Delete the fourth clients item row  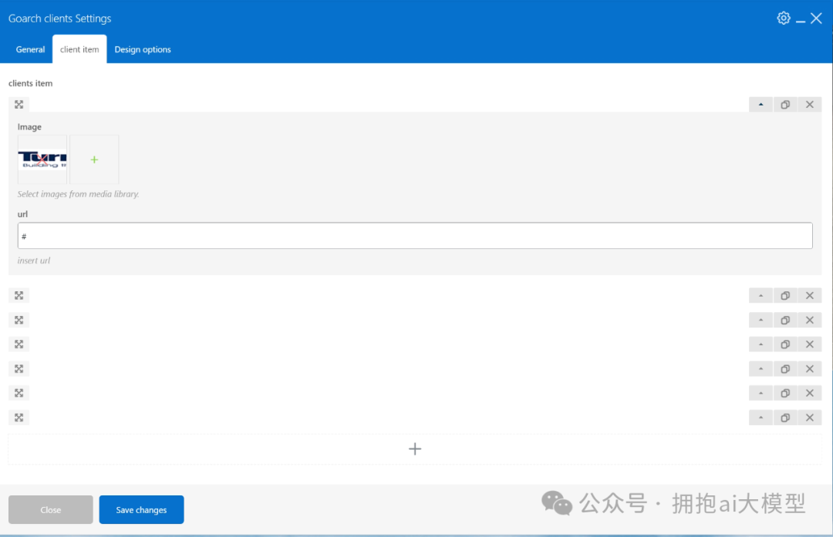click(x=810, y=344)
